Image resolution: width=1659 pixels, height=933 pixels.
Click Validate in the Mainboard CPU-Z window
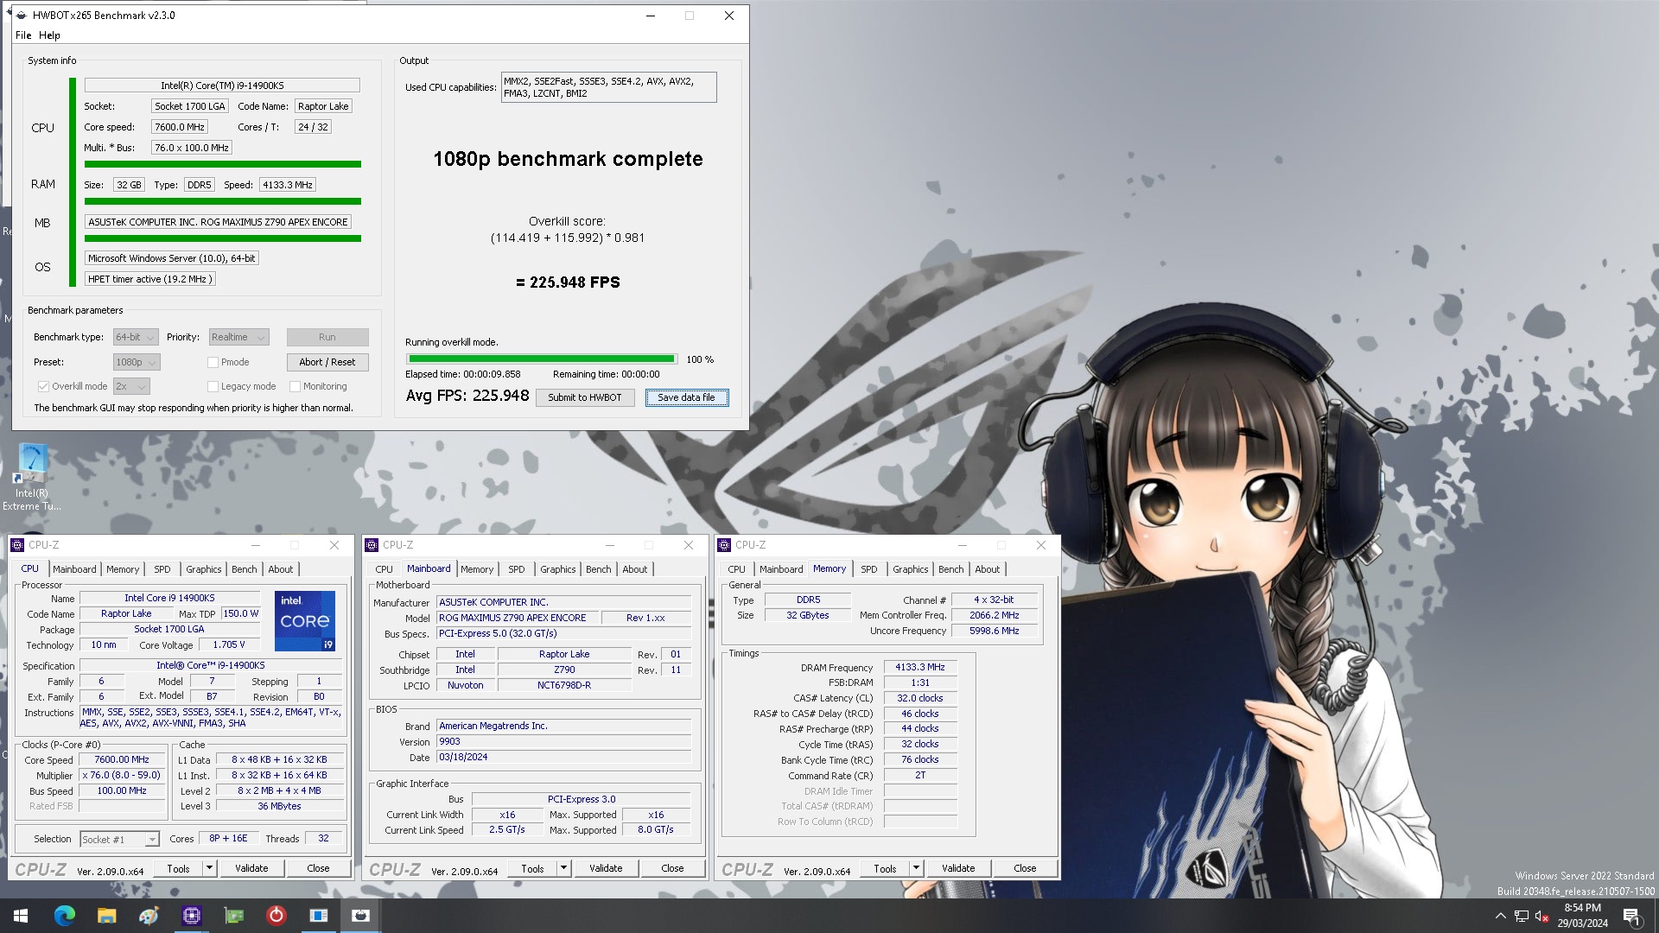pyautogui.click(x=606, y=868)
